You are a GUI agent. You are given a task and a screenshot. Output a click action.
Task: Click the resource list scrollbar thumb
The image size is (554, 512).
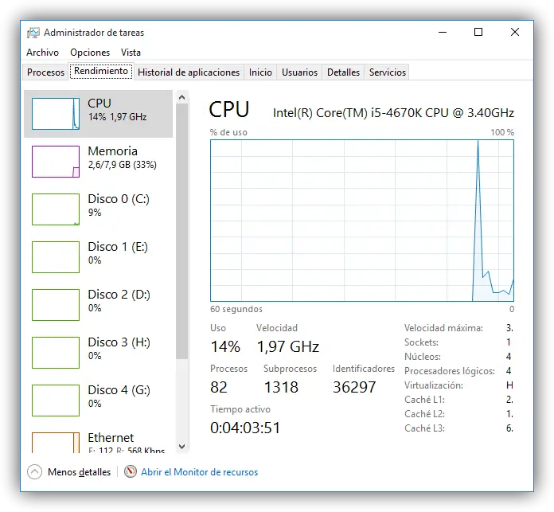pyautogui.click(x=182, y=232)
